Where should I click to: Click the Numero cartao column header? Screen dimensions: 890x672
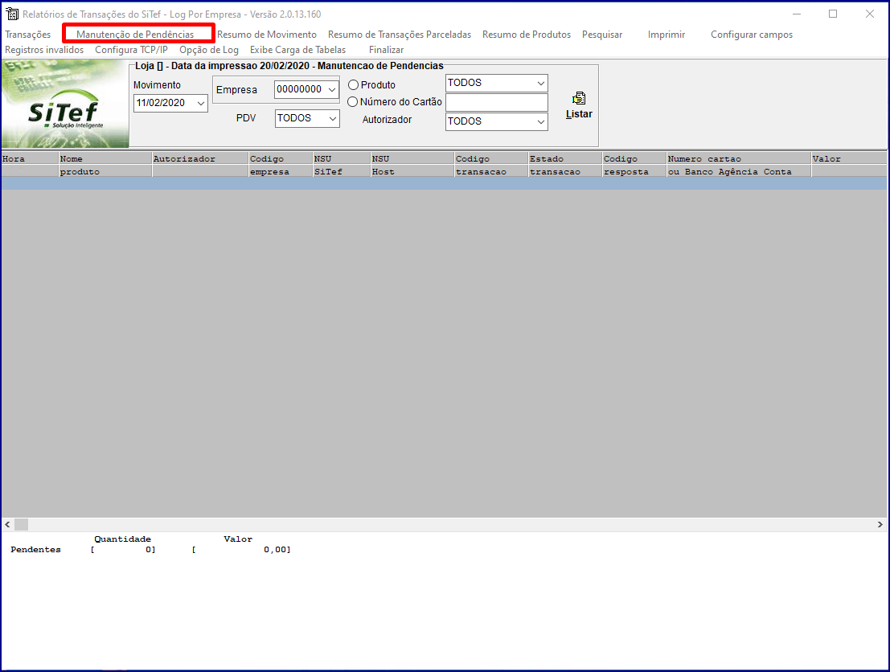click(739, 165)
